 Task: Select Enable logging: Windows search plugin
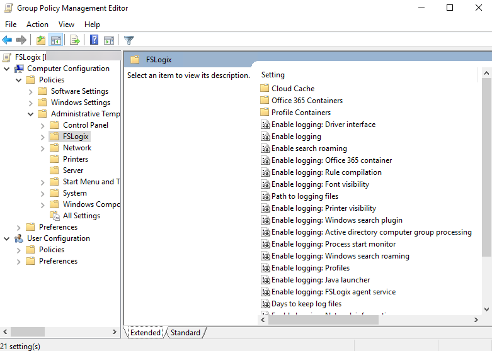pyautogui.click(x=336, y=220)
